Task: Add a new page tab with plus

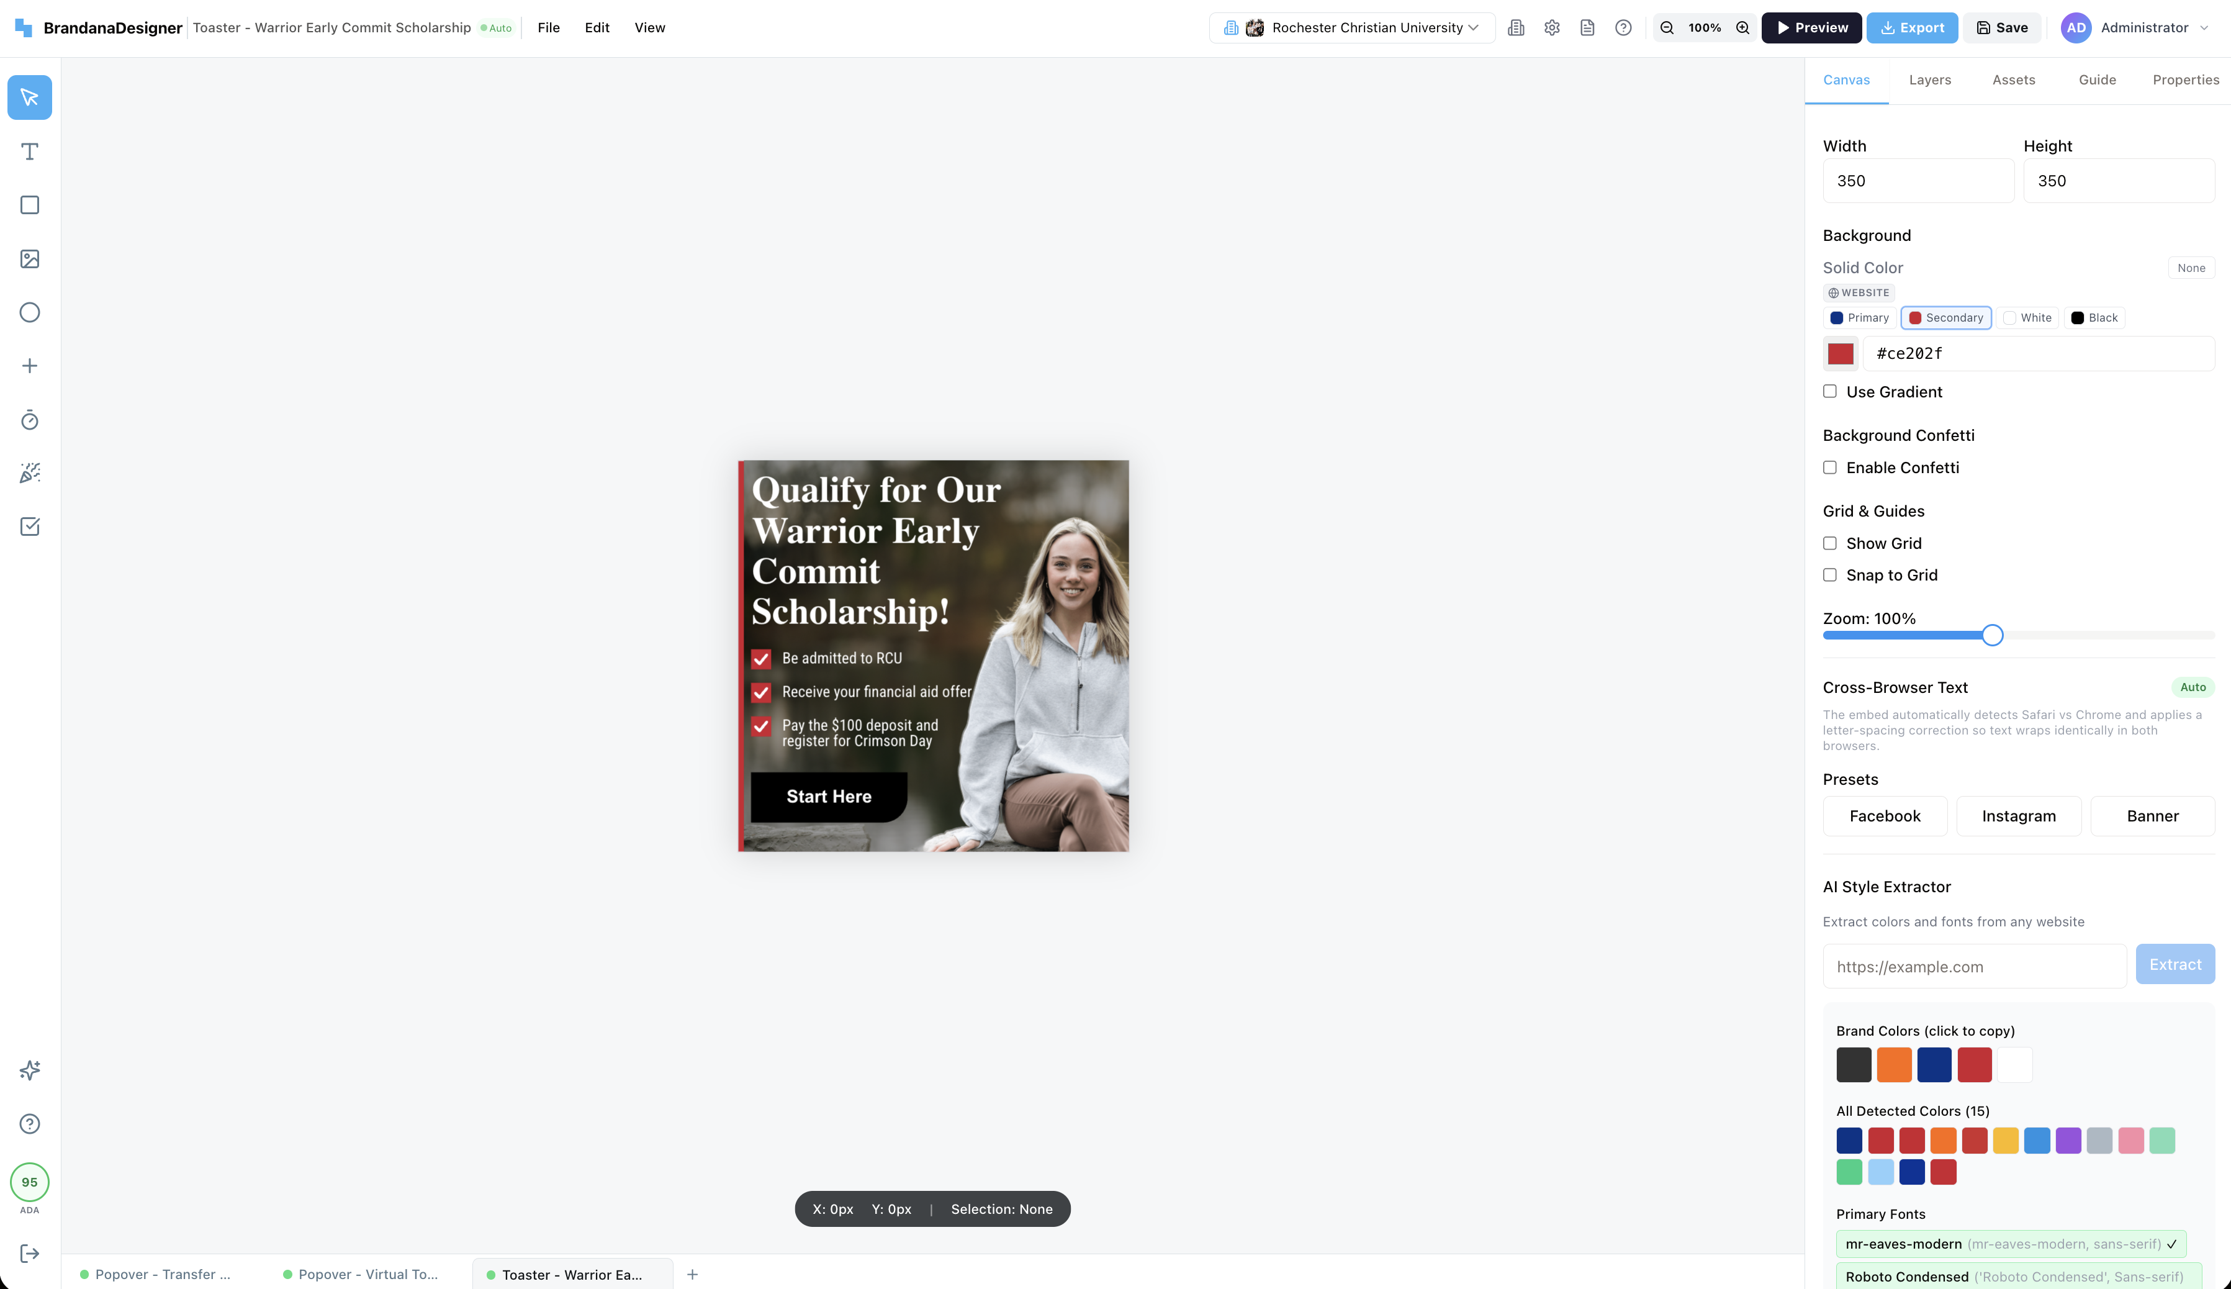Action: (x=693, y=1275)
